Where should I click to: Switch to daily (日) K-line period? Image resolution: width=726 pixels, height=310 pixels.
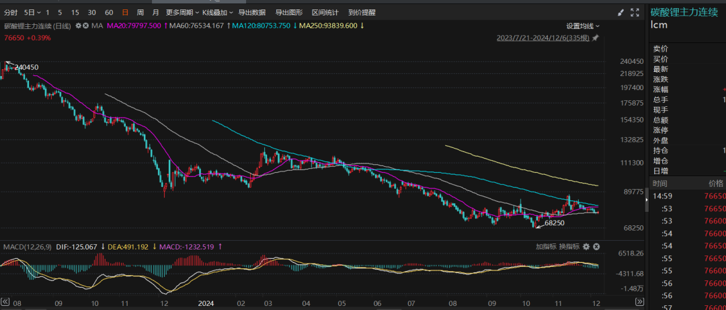pos(126,12)
